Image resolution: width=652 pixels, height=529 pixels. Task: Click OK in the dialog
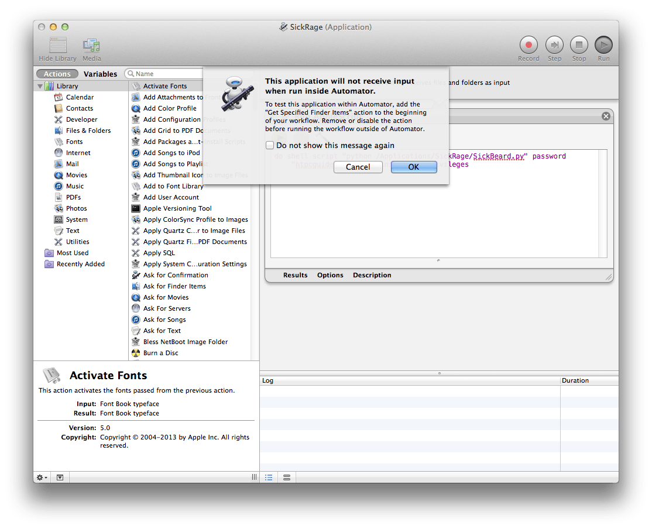click(413, 167)
